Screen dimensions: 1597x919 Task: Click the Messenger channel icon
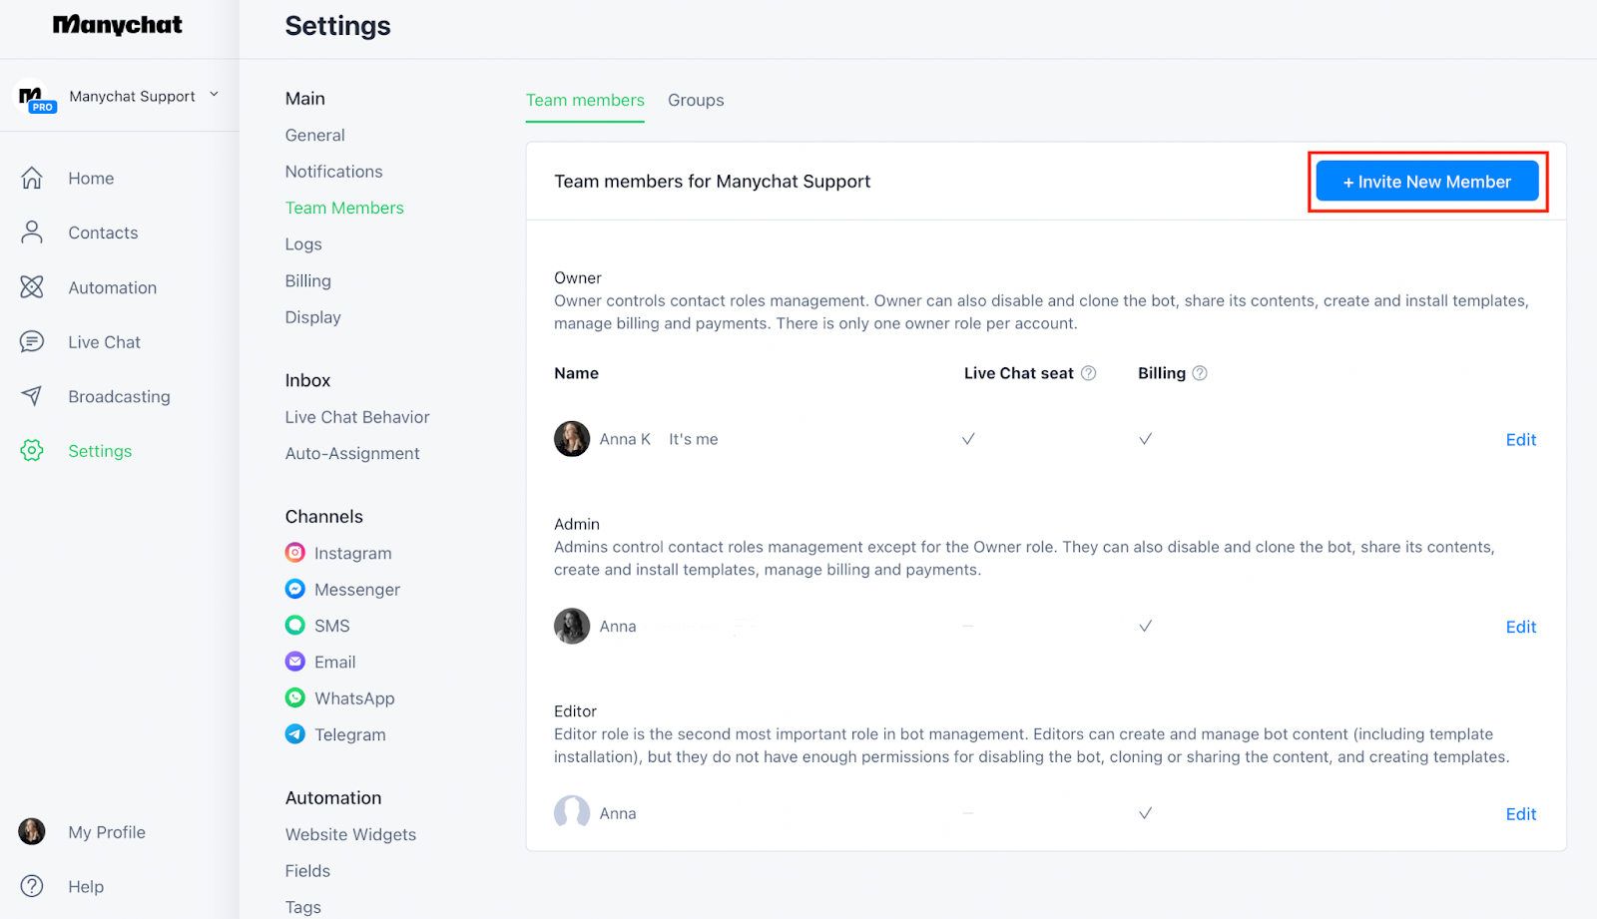(x=295, y=589)
